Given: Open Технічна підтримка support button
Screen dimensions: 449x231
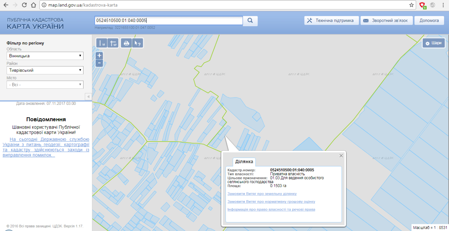Looking at the screenshot, I should (x=331, y=21).
